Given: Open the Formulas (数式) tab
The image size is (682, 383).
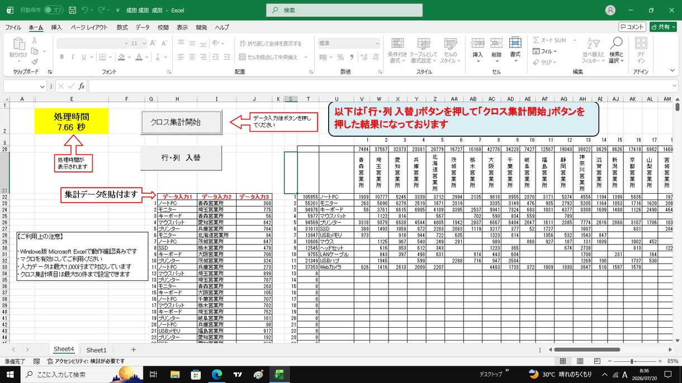Looking at the screenshot, I should [122, 27].
